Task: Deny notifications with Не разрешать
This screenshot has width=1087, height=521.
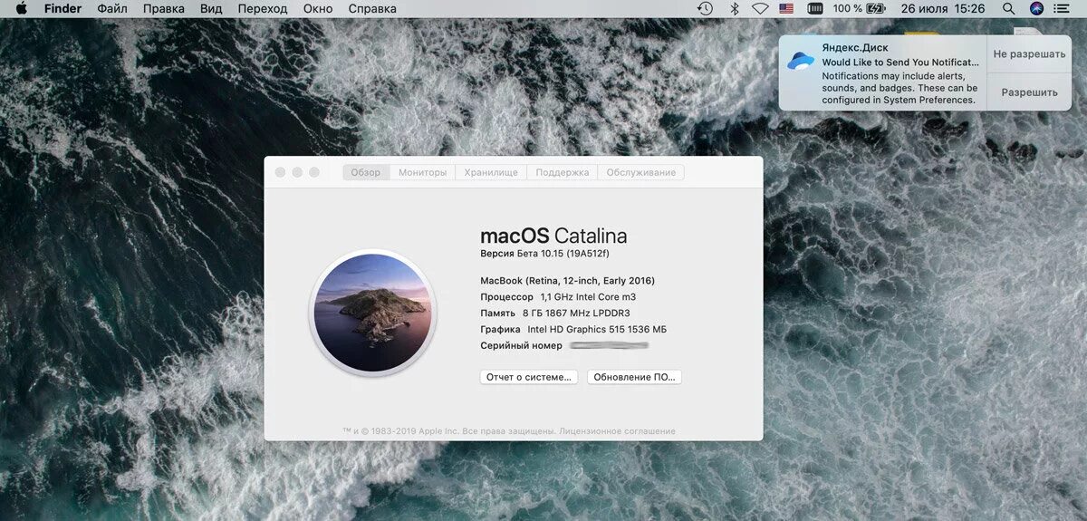Action: point(1029,54)
